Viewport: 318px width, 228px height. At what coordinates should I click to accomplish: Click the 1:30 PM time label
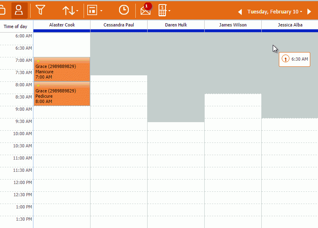(x=24, y=219)
